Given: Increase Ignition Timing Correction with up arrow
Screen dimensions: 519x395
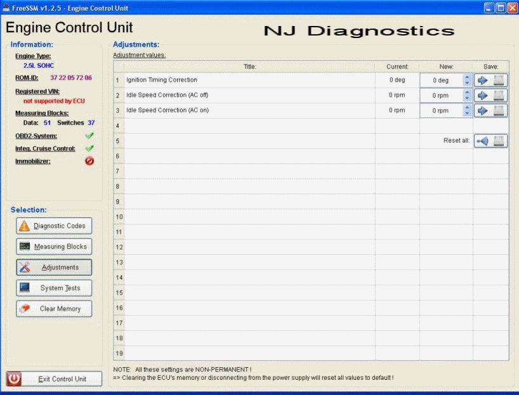Looking at the screenshot, I should coord(468,77).
